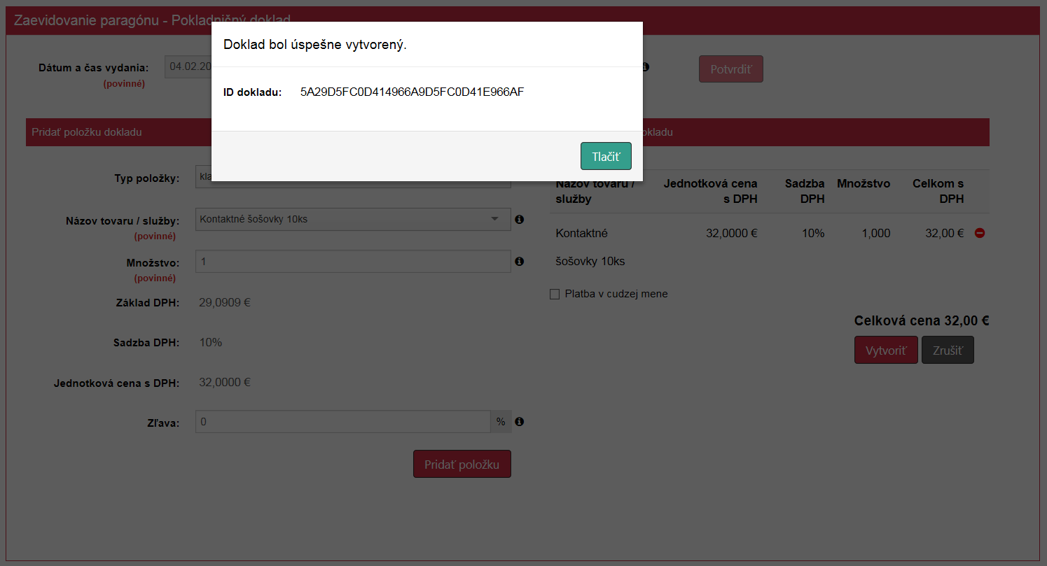Click the 1,000 quantity cell in table
Viewport: 1047px width, 566px height.
pyautogui.click(x=876, y=233)
